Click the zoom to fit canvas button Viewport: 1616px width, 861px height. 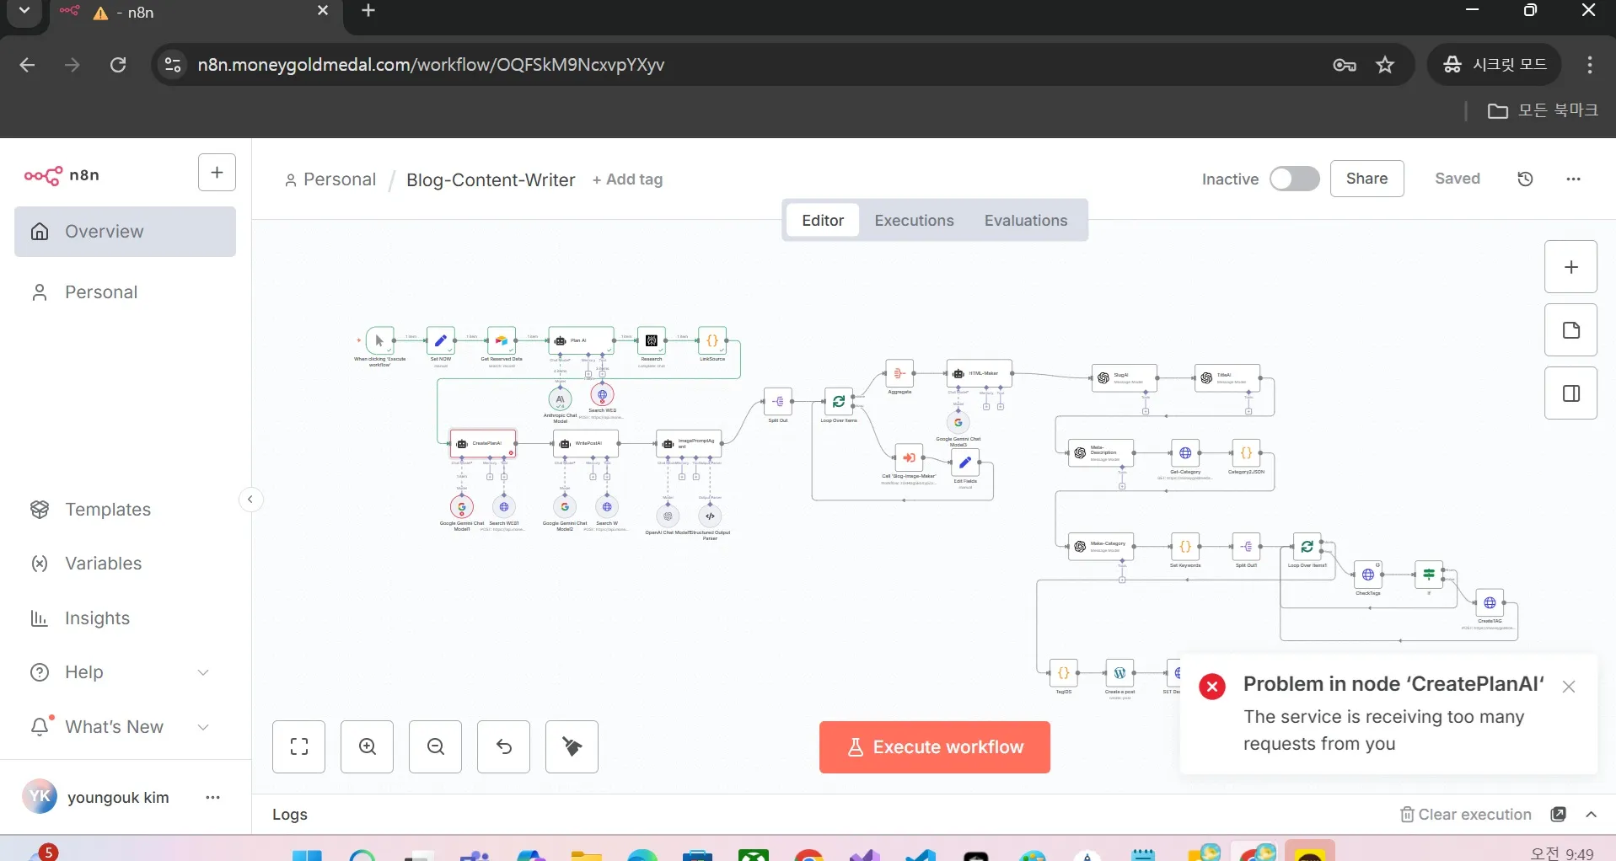tap(299, 746)
